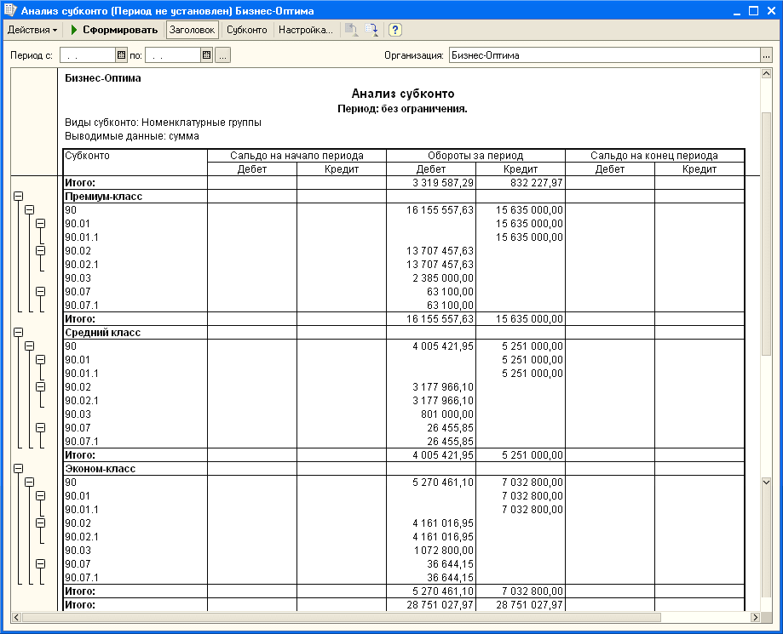Collapse account 90 under Эконом-класс
Image resolution: width=783 pixels, height=634 pixels.
click(30, 482)
